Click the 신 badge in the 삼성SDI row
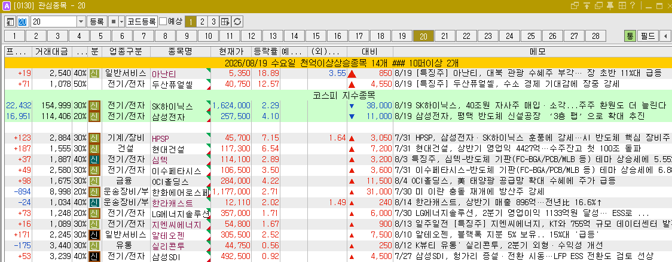Image resolution: width=672 pixels, height=262 pixels. [x=94, y=257]
